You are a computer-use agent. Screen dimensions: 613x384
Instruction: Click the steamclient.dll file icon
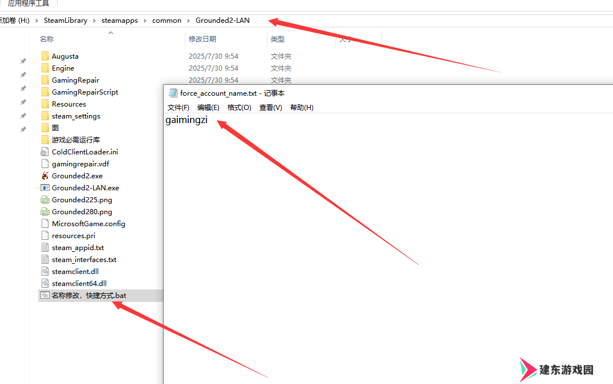[x=45, y=272]
